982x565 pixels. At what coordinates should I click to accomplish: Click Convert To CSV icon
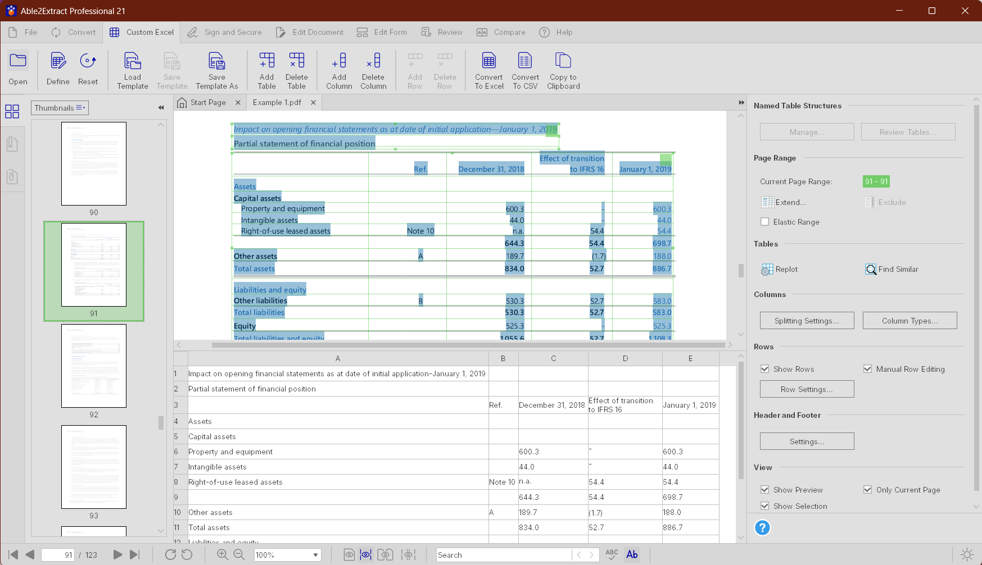pos(524,61)
